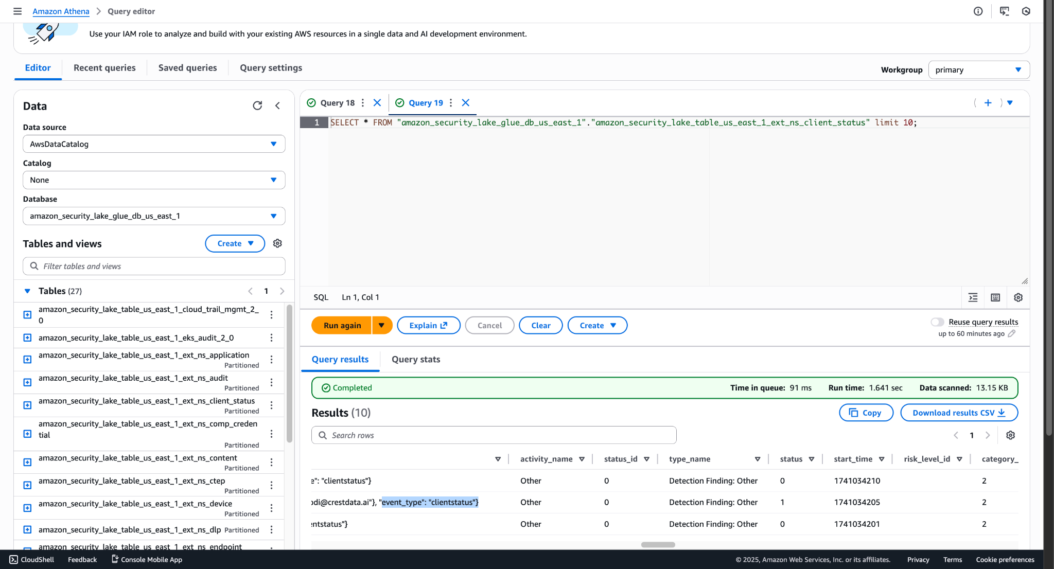
Task: Open the hamburger navigation menu
Action: 17,11
